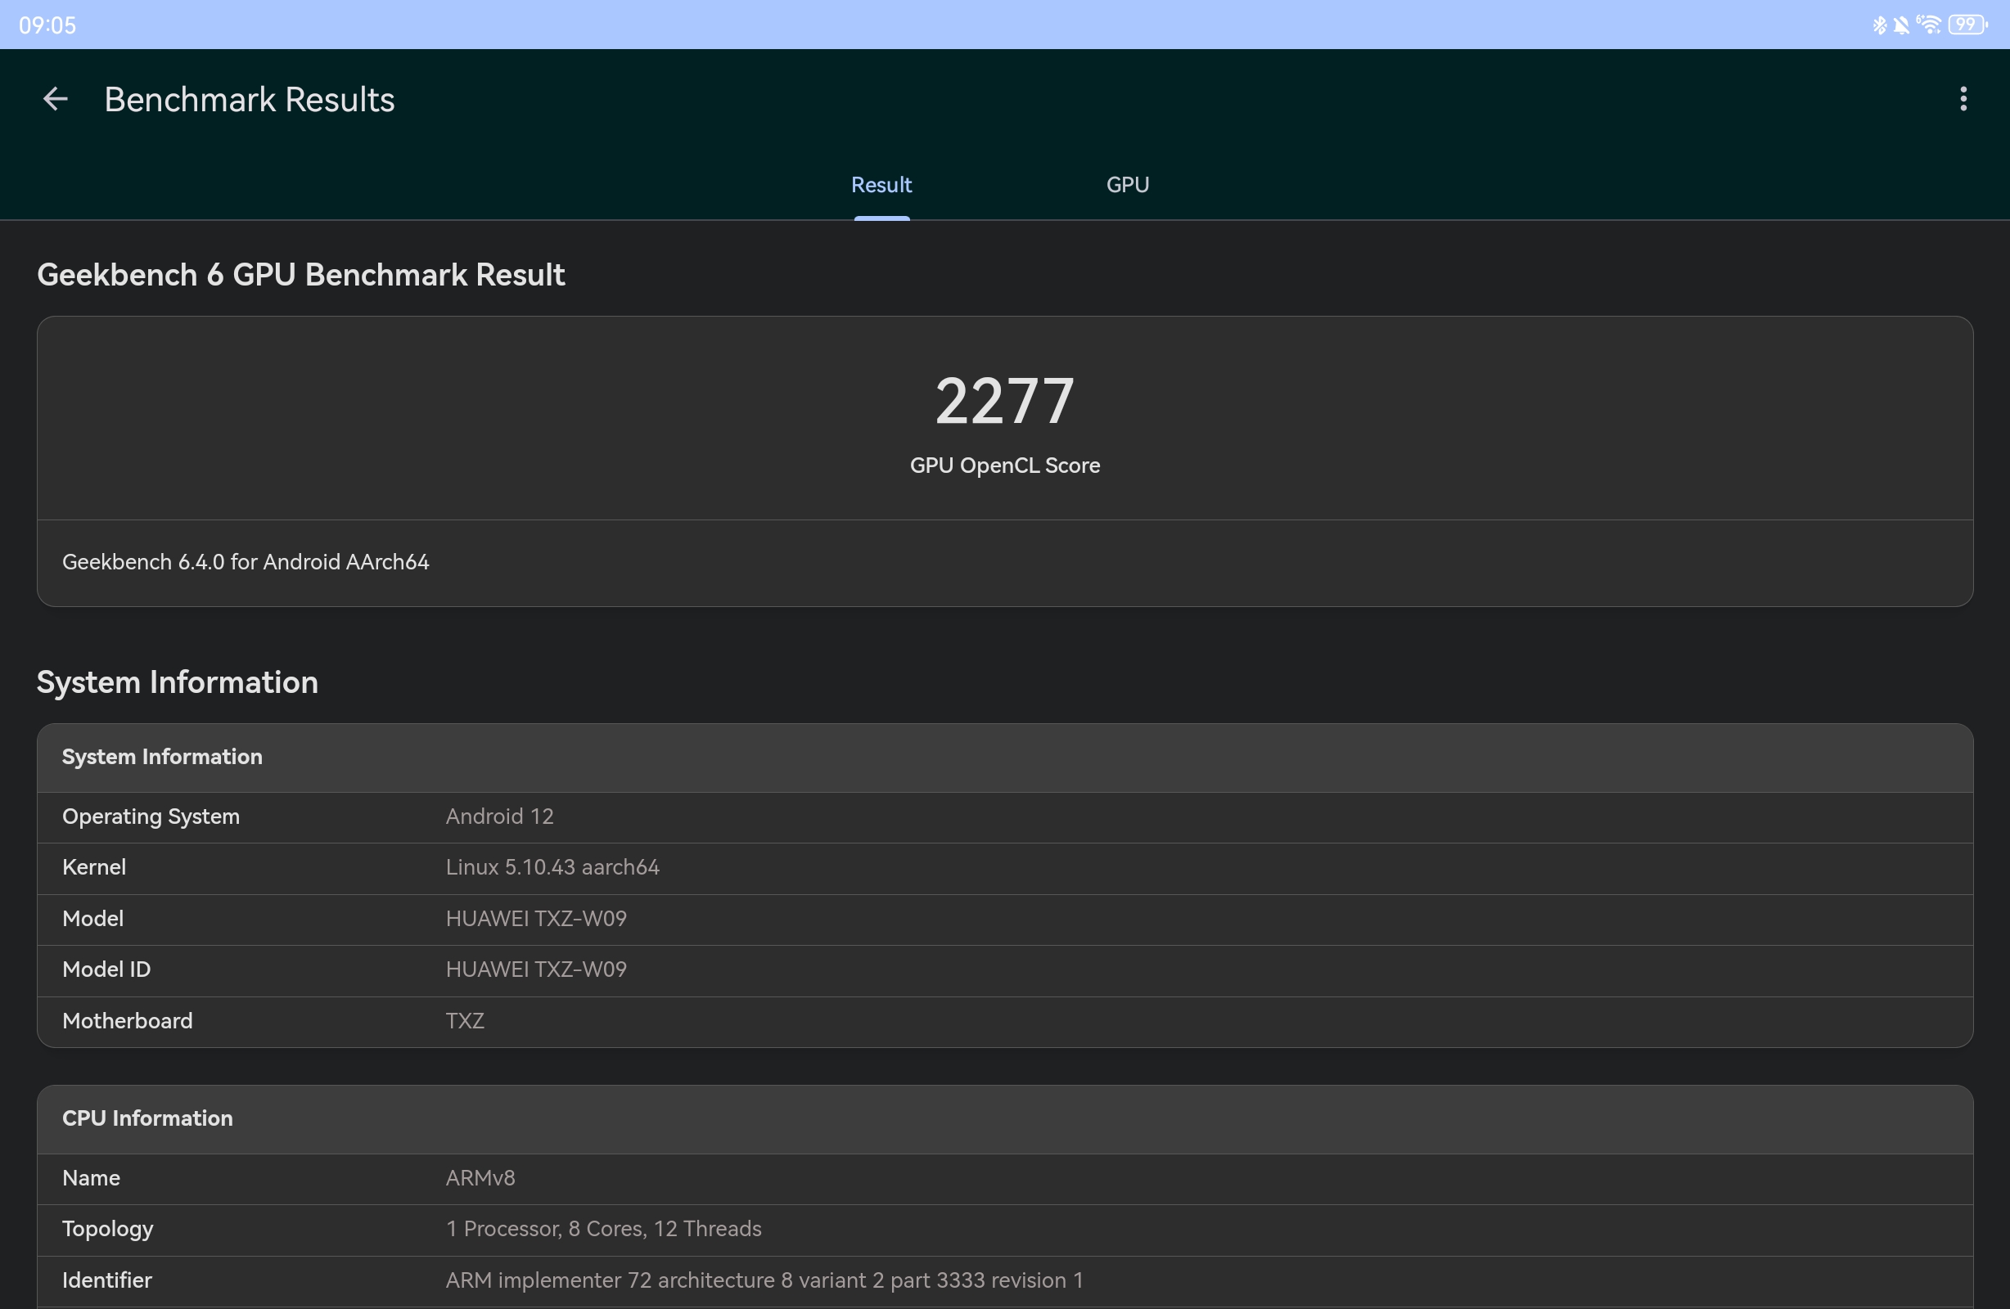Tap the Benchmark Results title
This screenshot has height=1309, width=2010.
tap(249, 100)
